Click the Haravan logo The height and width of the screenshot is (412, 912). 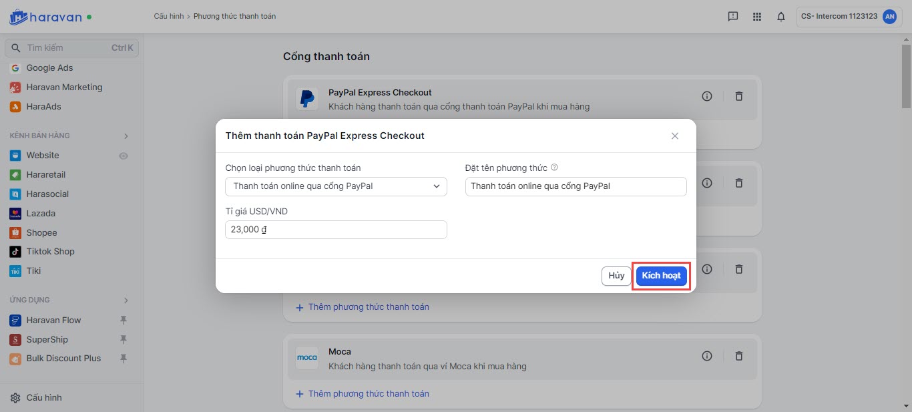[x=45, y=17]
